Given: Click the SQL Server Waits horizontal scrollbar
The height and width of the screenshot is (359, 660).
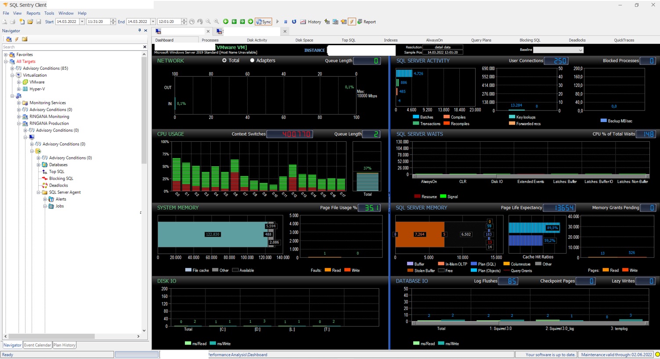Looking at the screenshot, I should tap(531, 176).
